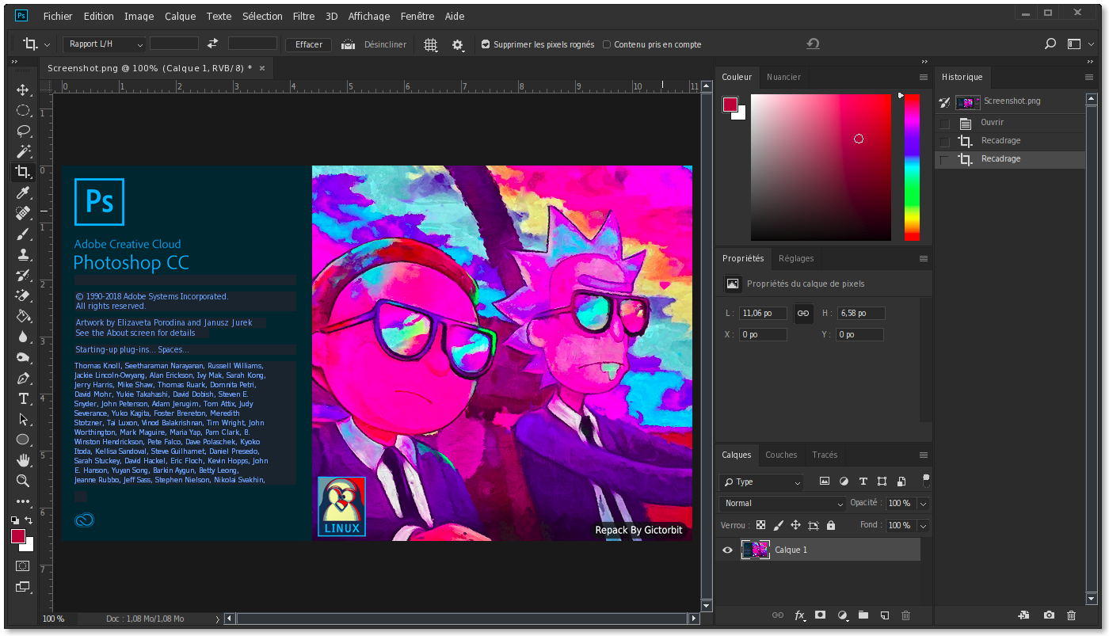Open the Rapport L/H crop ratio dropdown
Screen dimensions: 1109x636
click(104, 44)
